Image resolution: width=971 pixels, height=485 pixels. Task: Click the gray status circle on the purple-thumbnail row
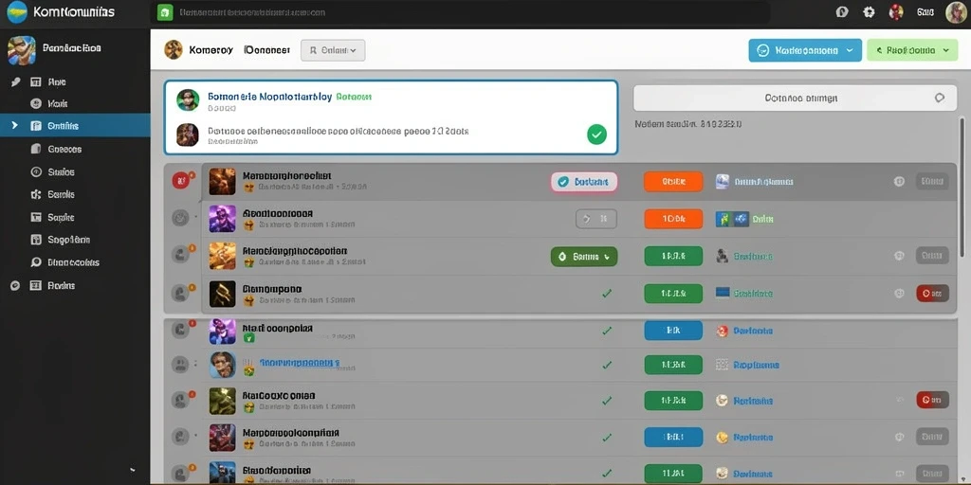(x=180, y=218)
